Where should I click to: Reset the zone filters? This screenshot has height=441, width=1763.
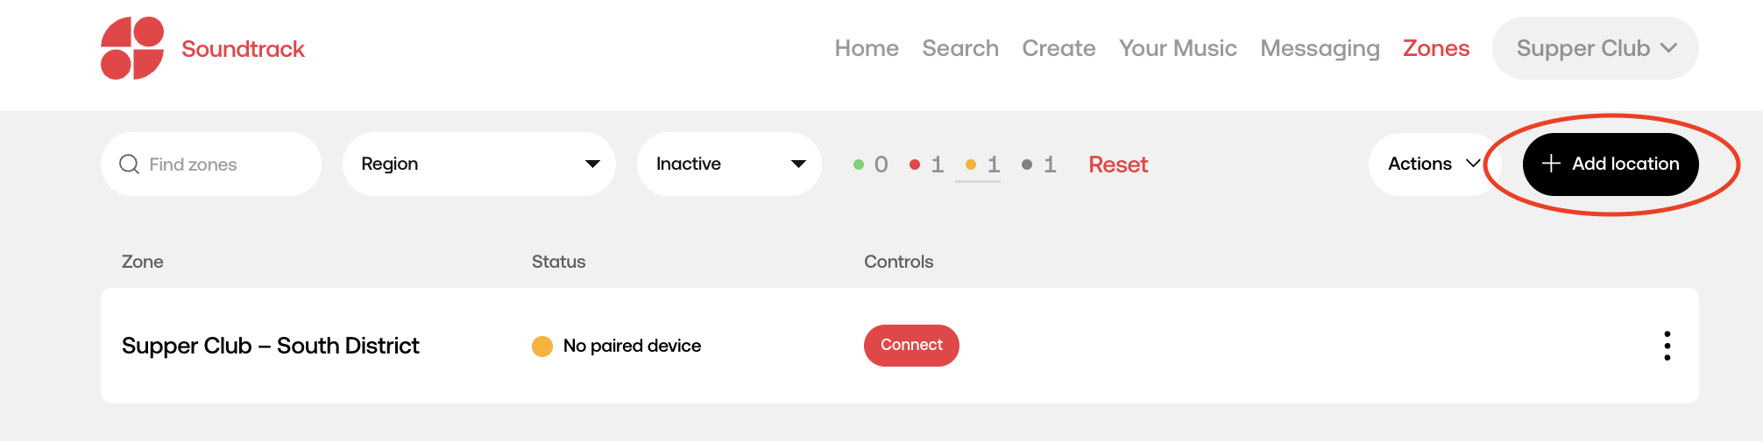pyautogui.click(x=1118, y=164)
